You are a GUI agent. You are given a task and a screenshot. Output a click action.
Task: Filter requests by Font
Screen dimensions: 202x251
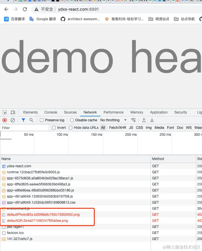point(171,128)
